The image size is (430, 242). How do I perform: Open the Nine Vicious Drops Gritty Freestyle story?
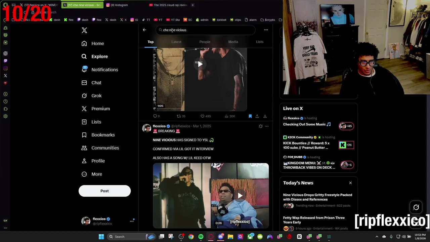(x=317, y=197)
